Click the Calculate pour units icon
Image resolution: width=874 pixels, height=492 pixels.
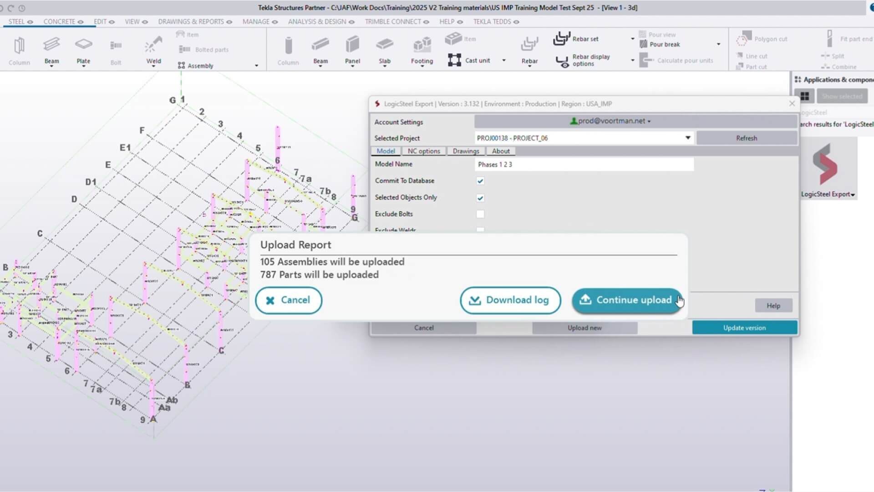pyautogui.click(x=646, y=60)
